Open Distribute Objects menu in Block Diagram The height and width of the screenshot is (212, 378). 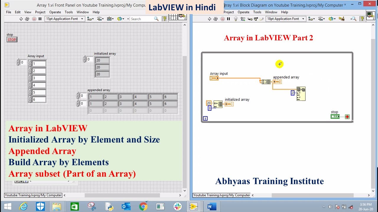click(321, 19)
